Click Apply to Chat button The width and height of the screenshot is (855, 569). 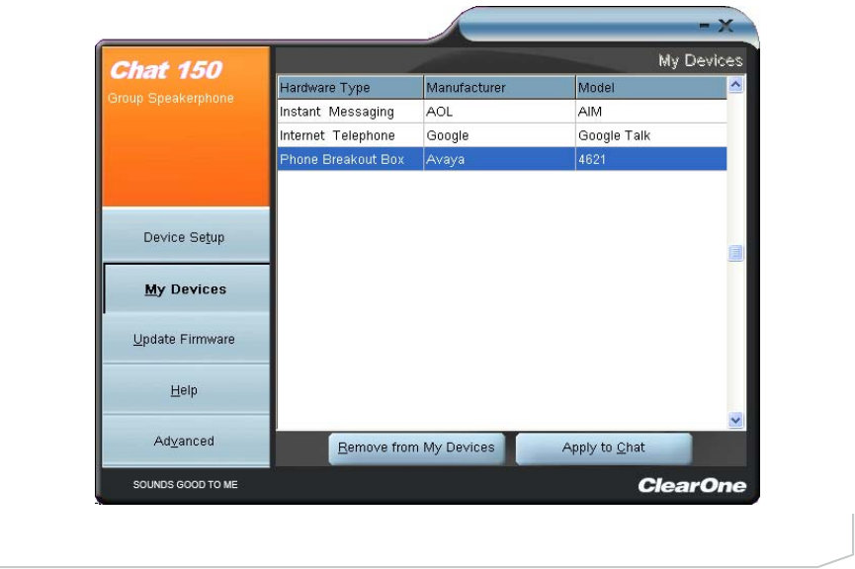[604, 448]
